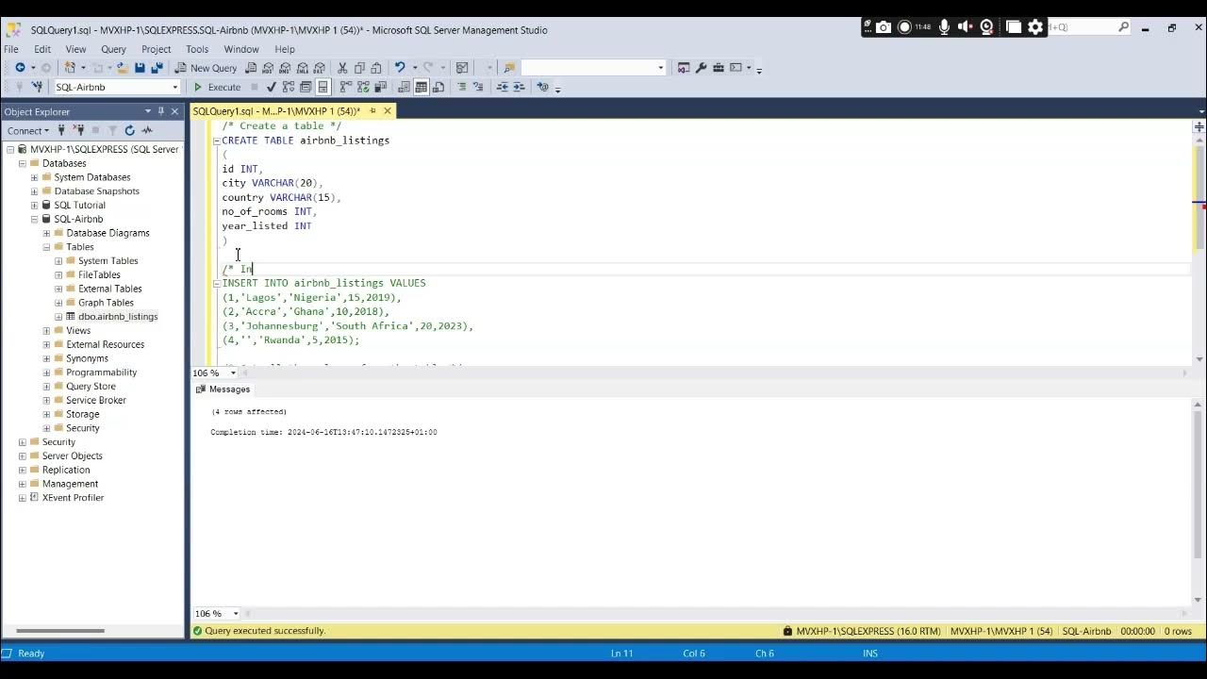Open the recorder settings gear icon

coord(1035,27)
